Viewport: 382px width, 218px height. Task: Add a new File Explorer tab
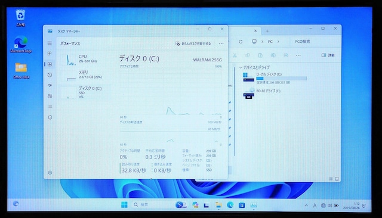[267, 31]
